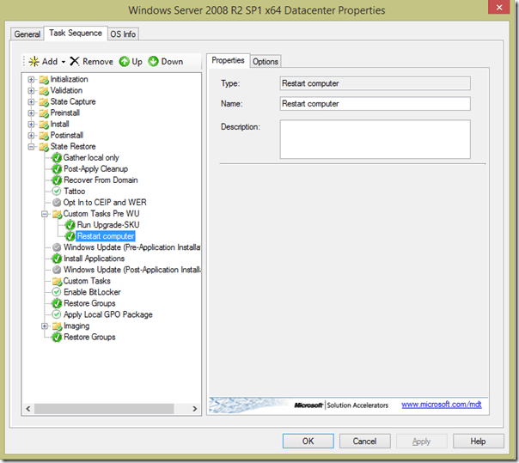Click the horizontal scrollbar under the tree

(112, 407)
